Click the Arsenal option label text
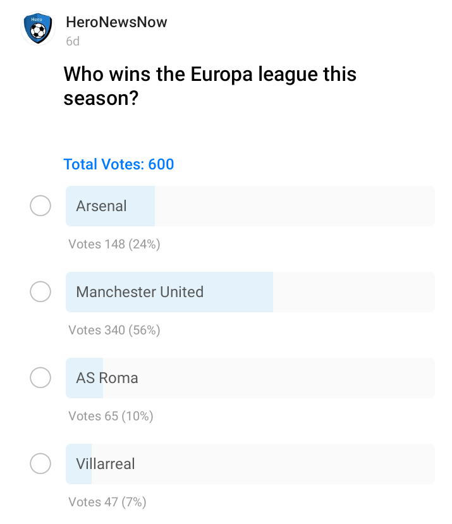Image resolution: width=452 pixels, height=524 pixels. point(101,206)
